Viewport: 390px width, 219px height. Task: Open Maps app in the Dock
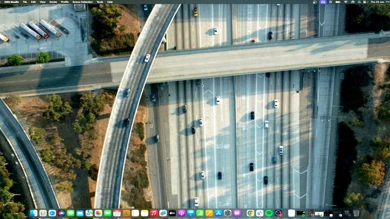click(x=89, y=213)
